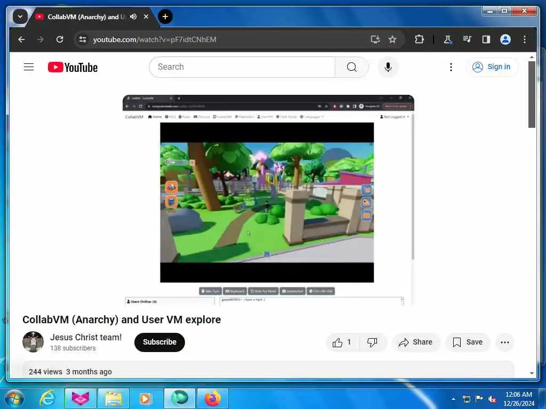Open the clock showing 12:06 AM
Screen dimensions: 546x409
(x=518, y=399)
